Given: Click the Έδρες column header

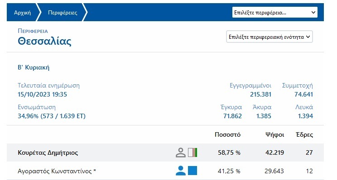Looking at the screenshot, I should point(304,134).
